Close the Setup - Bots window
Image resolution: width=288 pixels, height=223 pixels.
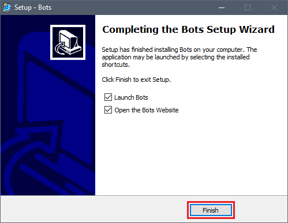[274, 7]
